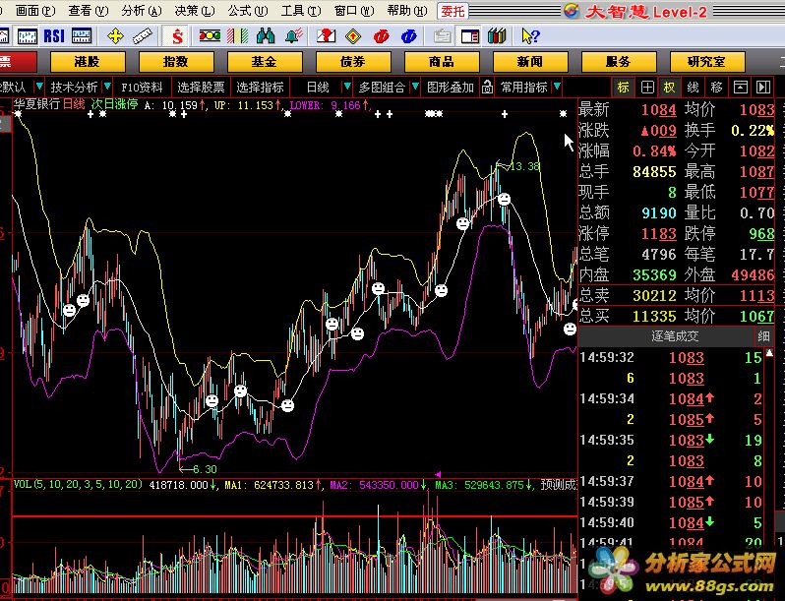Select the ruler measurement tool
This screenshot has height=601, width=785.
tap(143, 36)
